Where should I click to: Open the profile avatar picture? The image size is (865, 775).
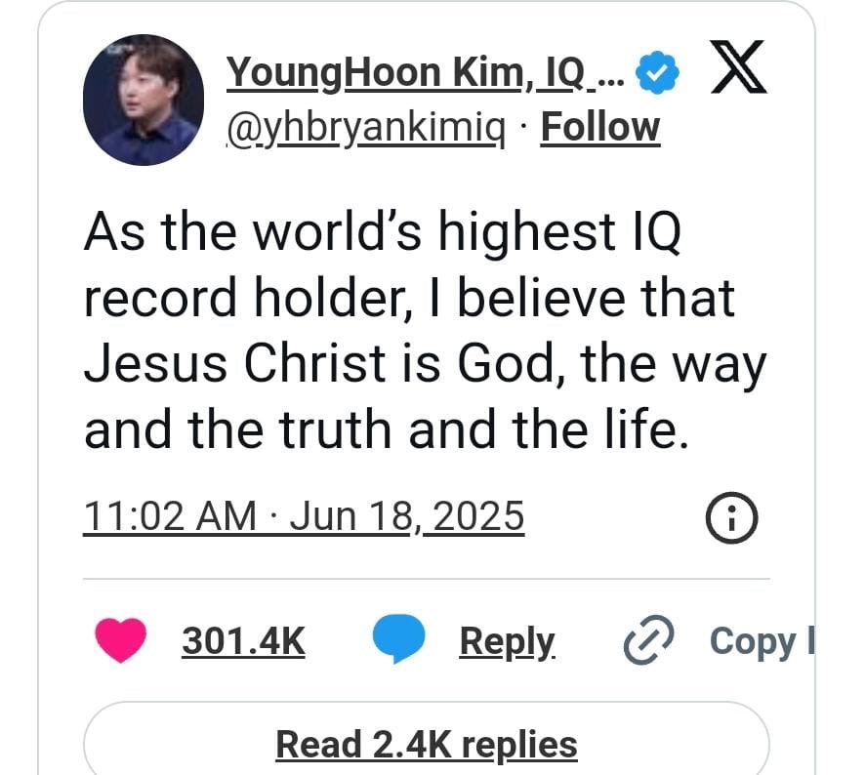(x=144, y=100)
